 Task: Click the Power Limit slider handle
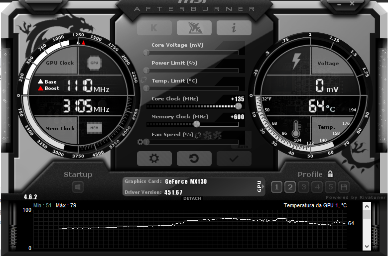(146, 71)
